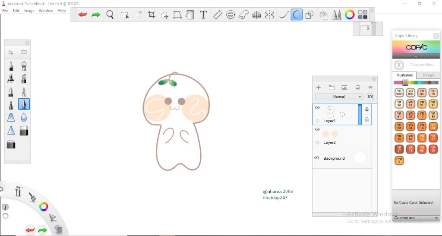
Task: Hide the Background layer
Action: coord(317,158)
